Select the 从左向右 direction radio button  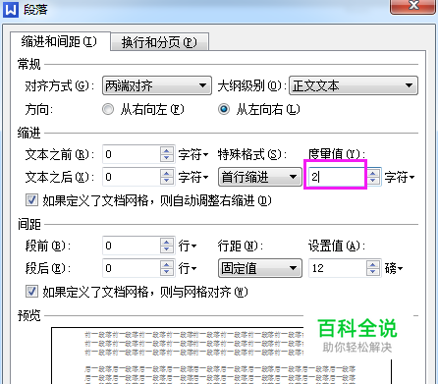point(224,109)
